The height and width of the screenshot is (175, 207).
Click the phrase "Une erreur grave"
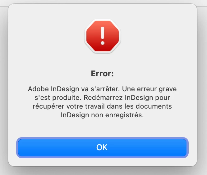coord(149,89)
